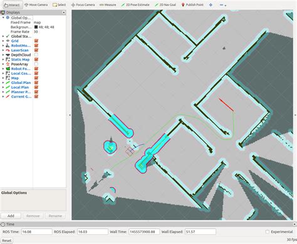Uncheck the LaserScan display checkbox
This screenshot has height=244, width=297.
(36, 50)
